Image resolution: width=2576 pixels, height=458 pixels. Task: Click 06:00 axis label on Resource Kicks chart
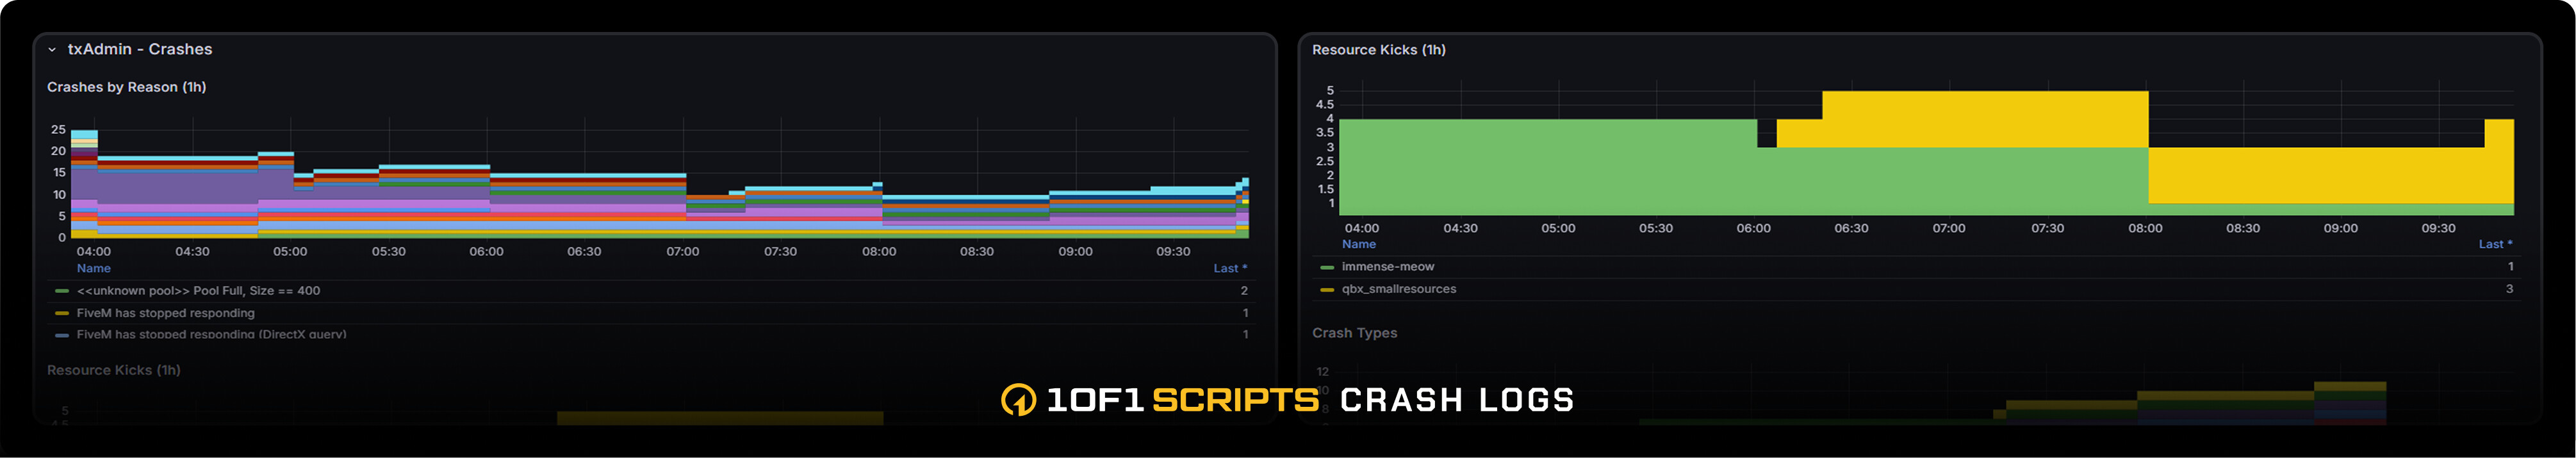1753,228
